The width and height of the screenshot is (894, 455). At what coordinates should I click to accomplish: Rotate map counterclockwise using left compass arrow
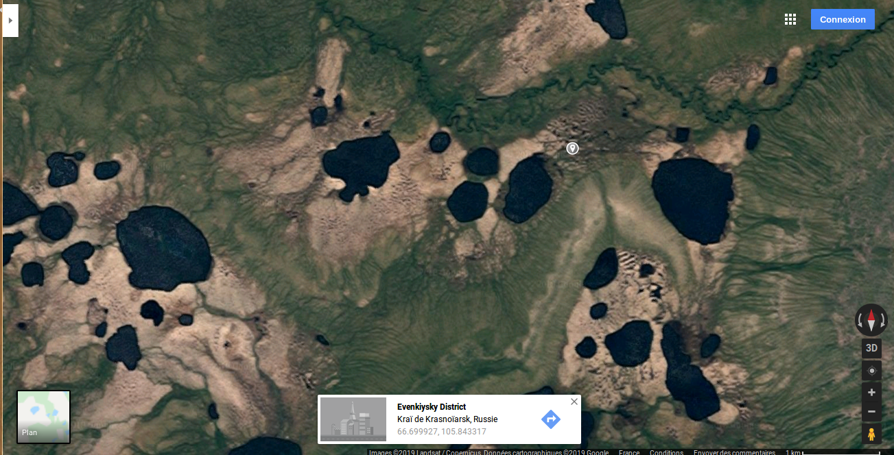coord(860,320)
